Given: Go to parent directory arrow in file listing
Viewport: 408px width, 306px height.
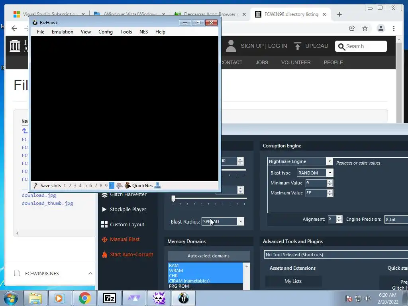Looking at the screenshot, I should click(24, 131).
